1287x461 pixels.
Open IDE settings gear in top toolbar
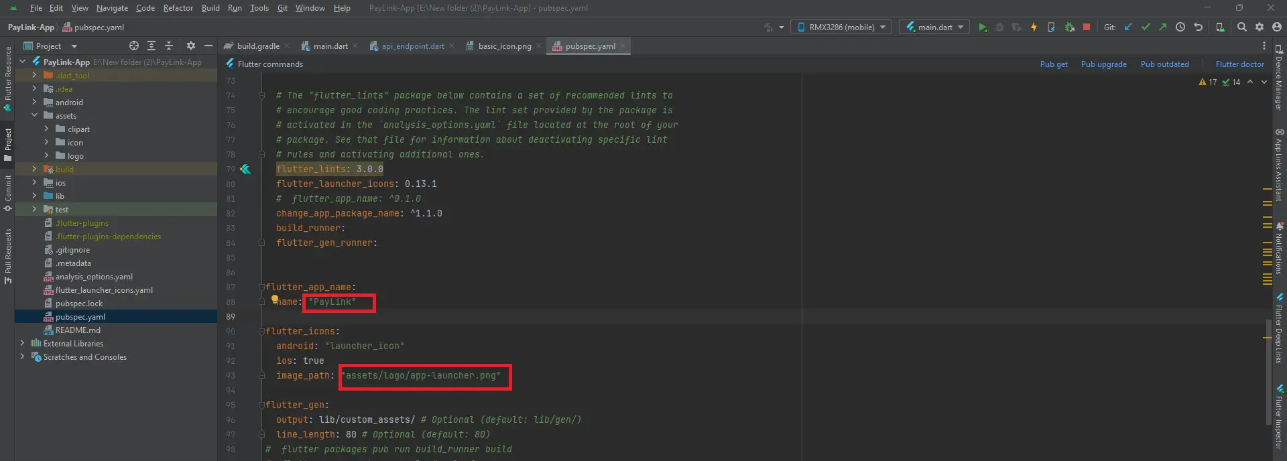pos(1260,27)
